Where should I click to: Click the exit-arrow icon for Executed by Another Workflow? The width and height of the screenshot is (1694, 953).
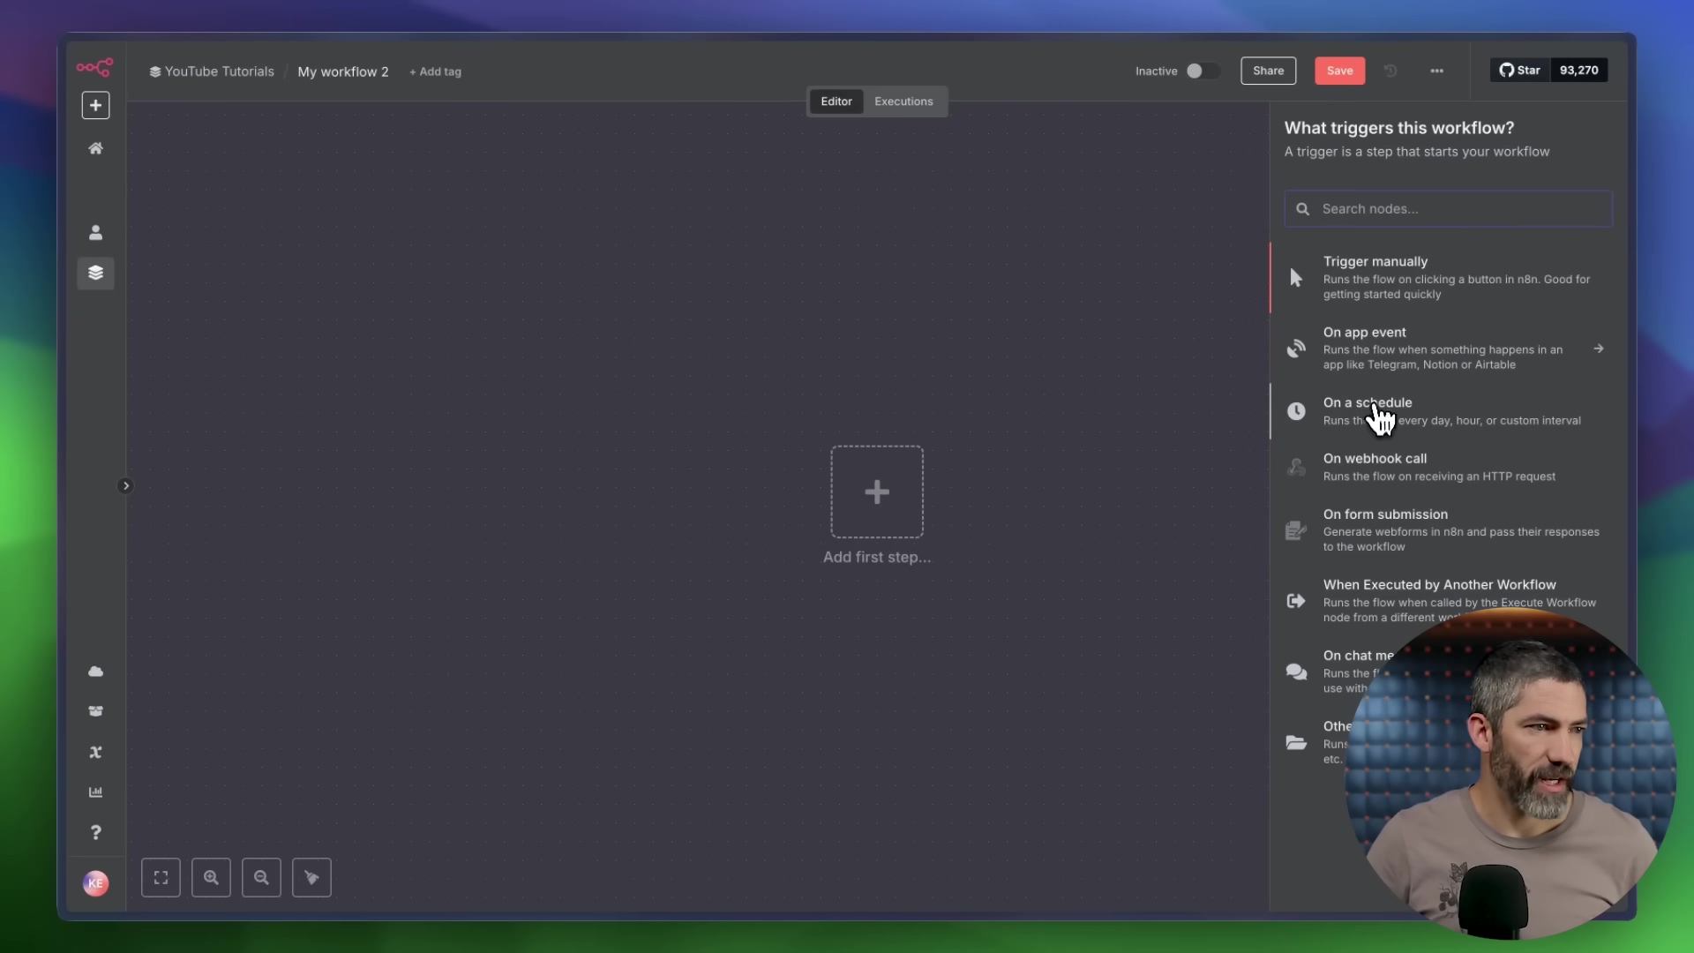[1296, 601]
